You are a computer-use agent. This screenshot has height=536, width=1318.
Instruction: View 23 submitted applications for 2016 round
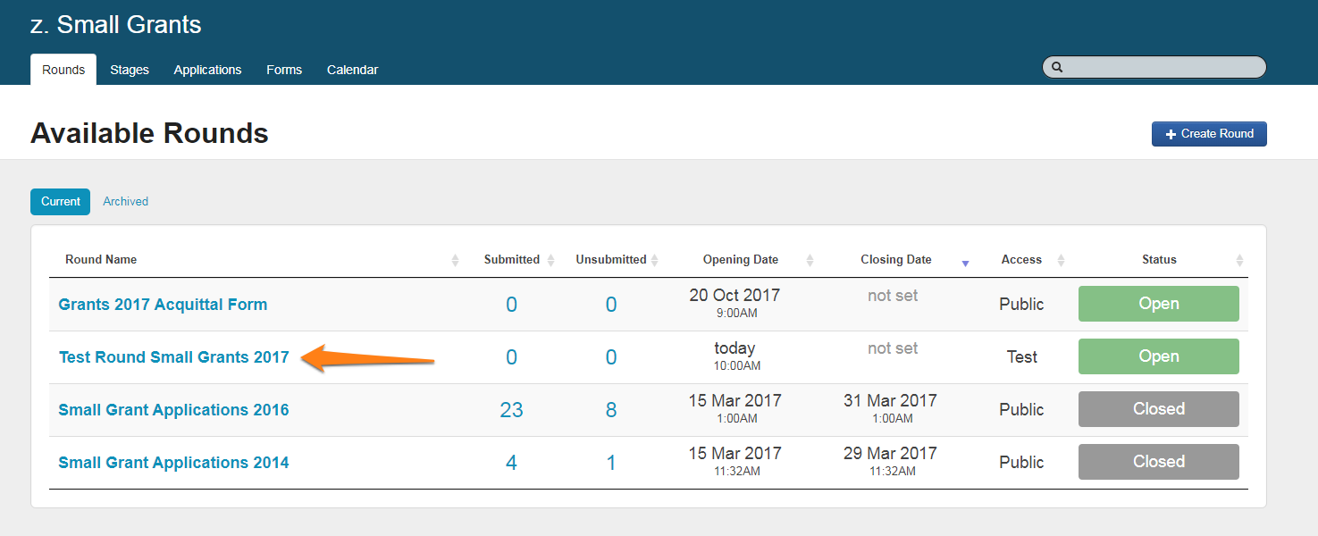click(x=511, y=410)
